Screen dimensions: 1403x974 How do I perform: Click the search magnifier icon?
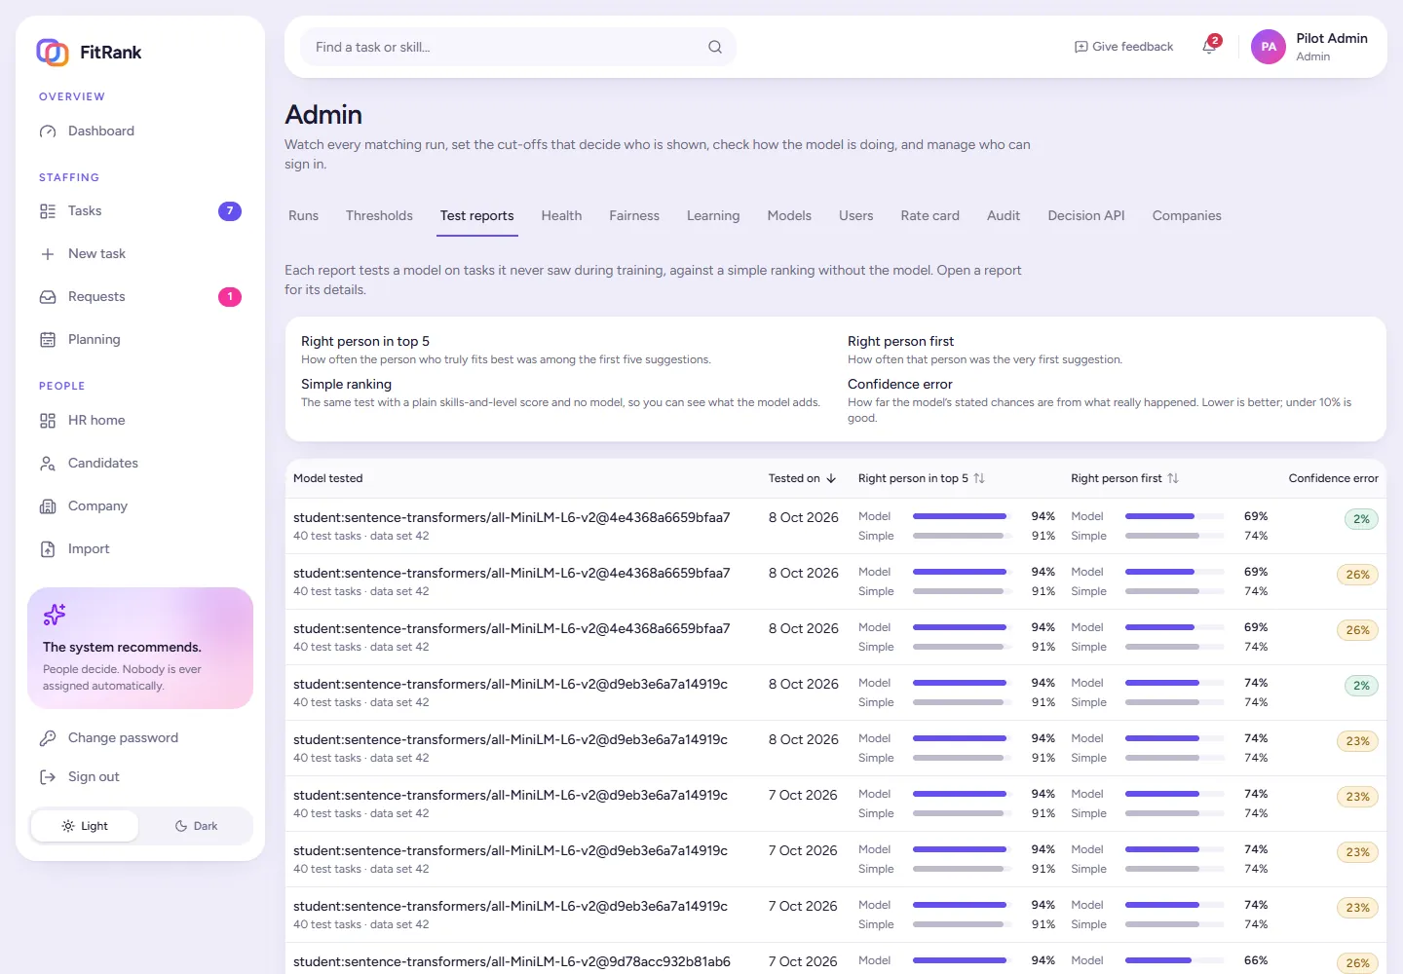715,47
